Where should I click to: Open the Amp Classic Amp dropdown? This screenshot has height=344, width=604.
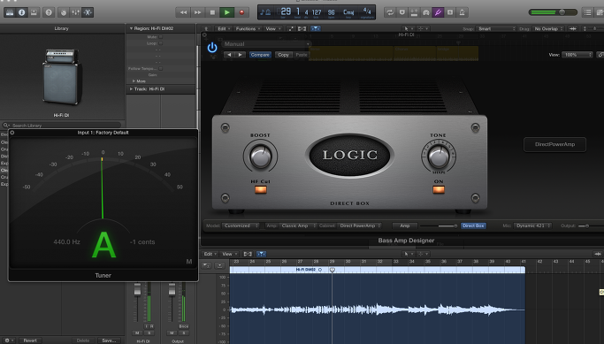click(298, 226)
